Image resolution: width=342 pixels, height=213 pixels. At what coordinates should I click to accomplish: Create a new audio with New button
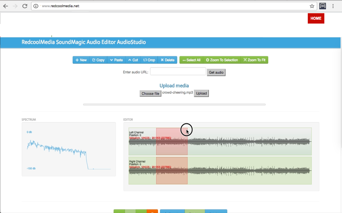point(81,60)
